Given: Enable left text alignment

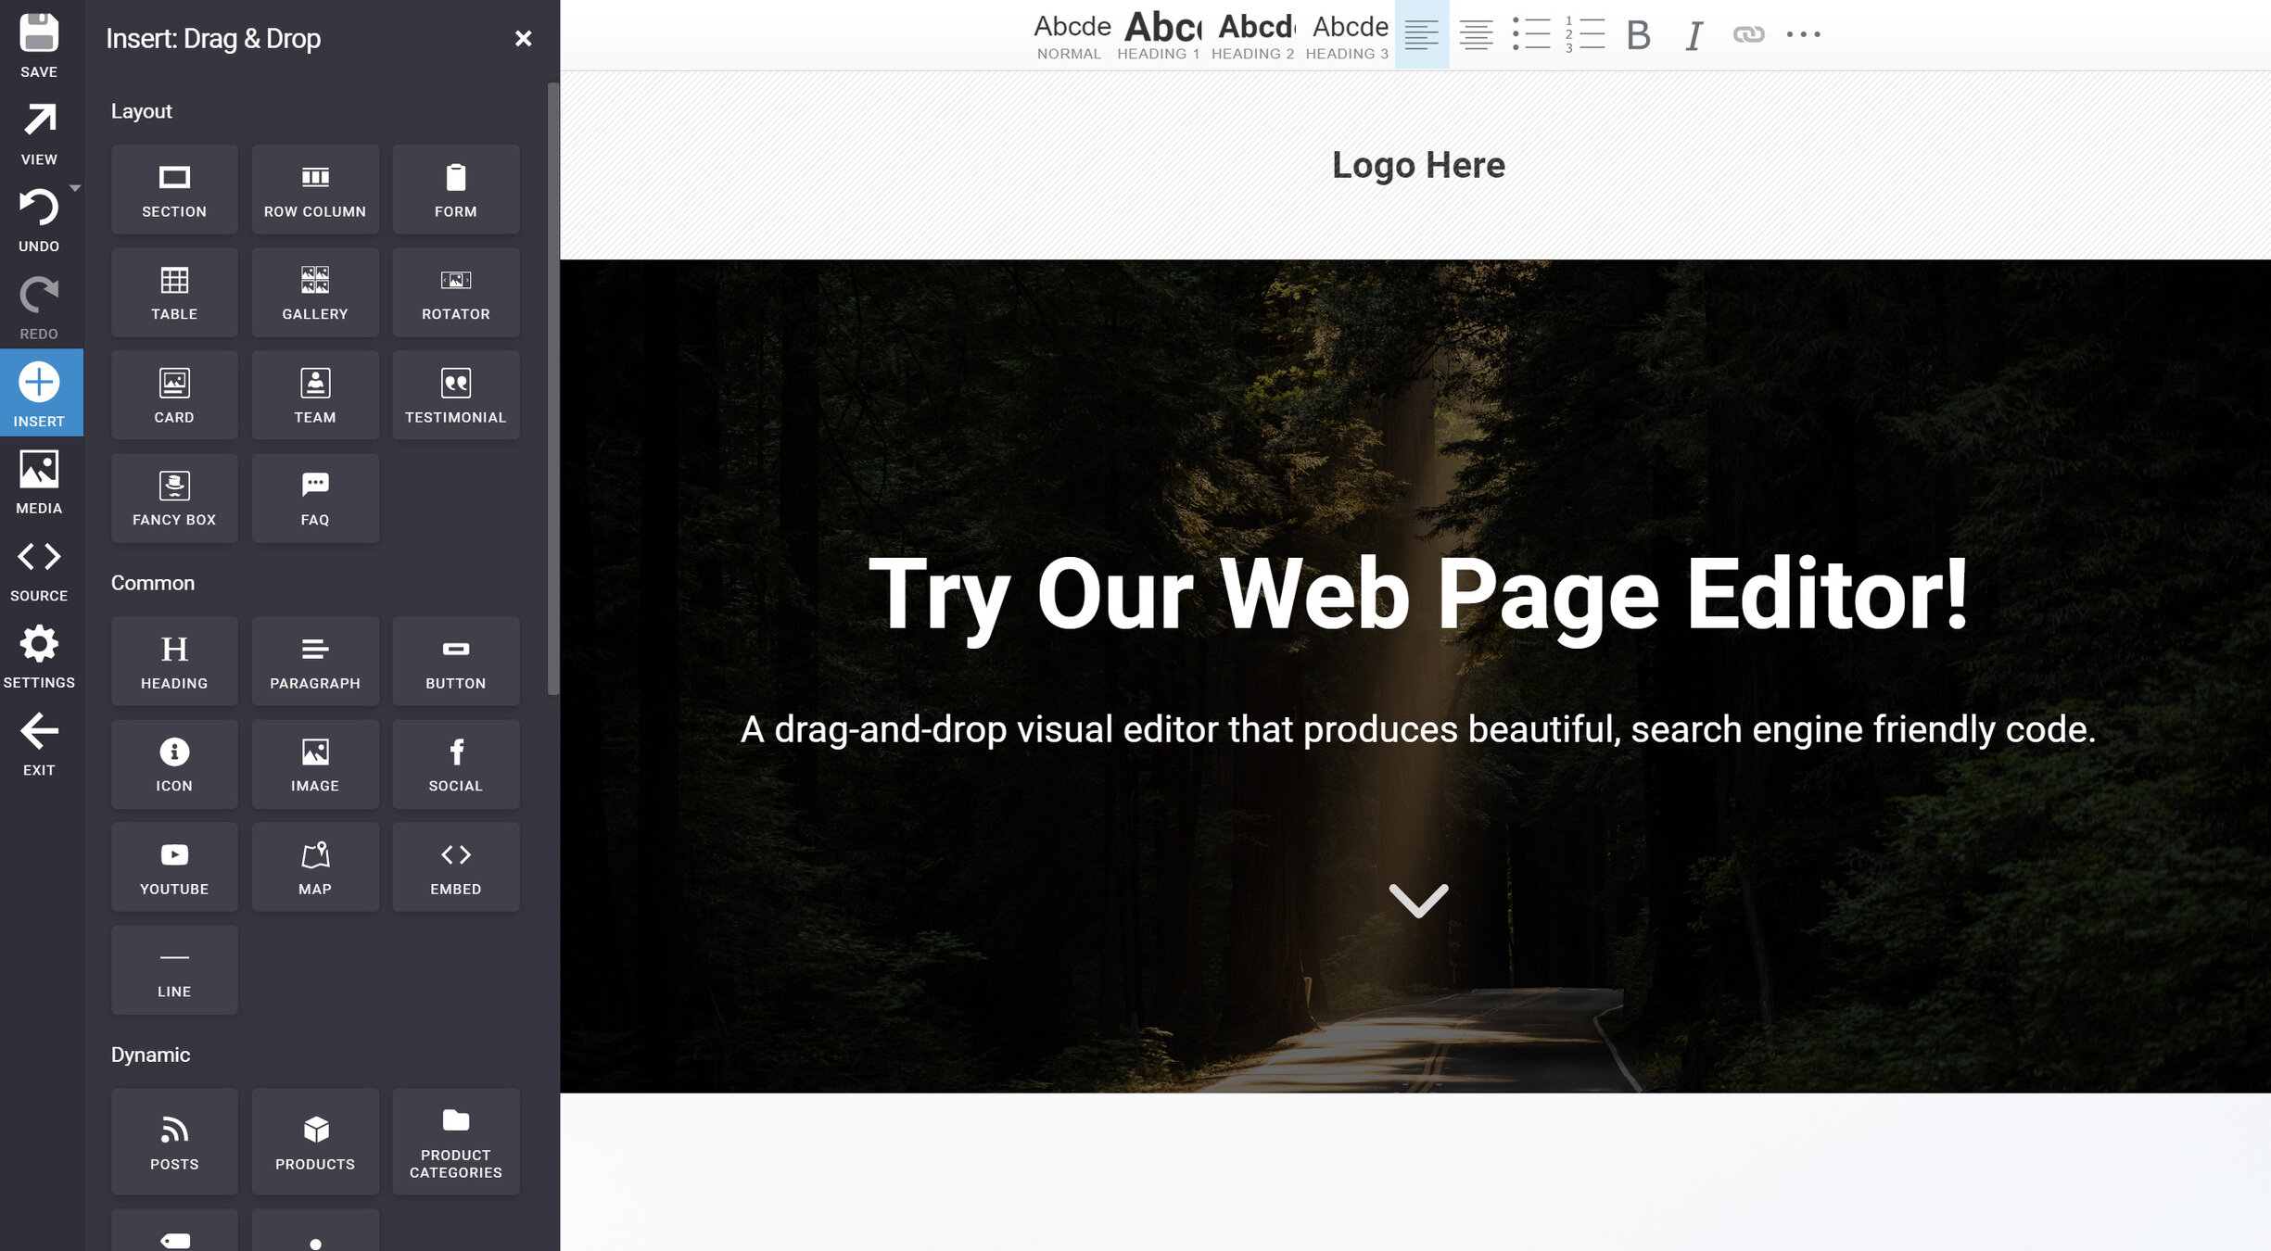Looking at the screenshot, I should click(x=1421, y=35).
